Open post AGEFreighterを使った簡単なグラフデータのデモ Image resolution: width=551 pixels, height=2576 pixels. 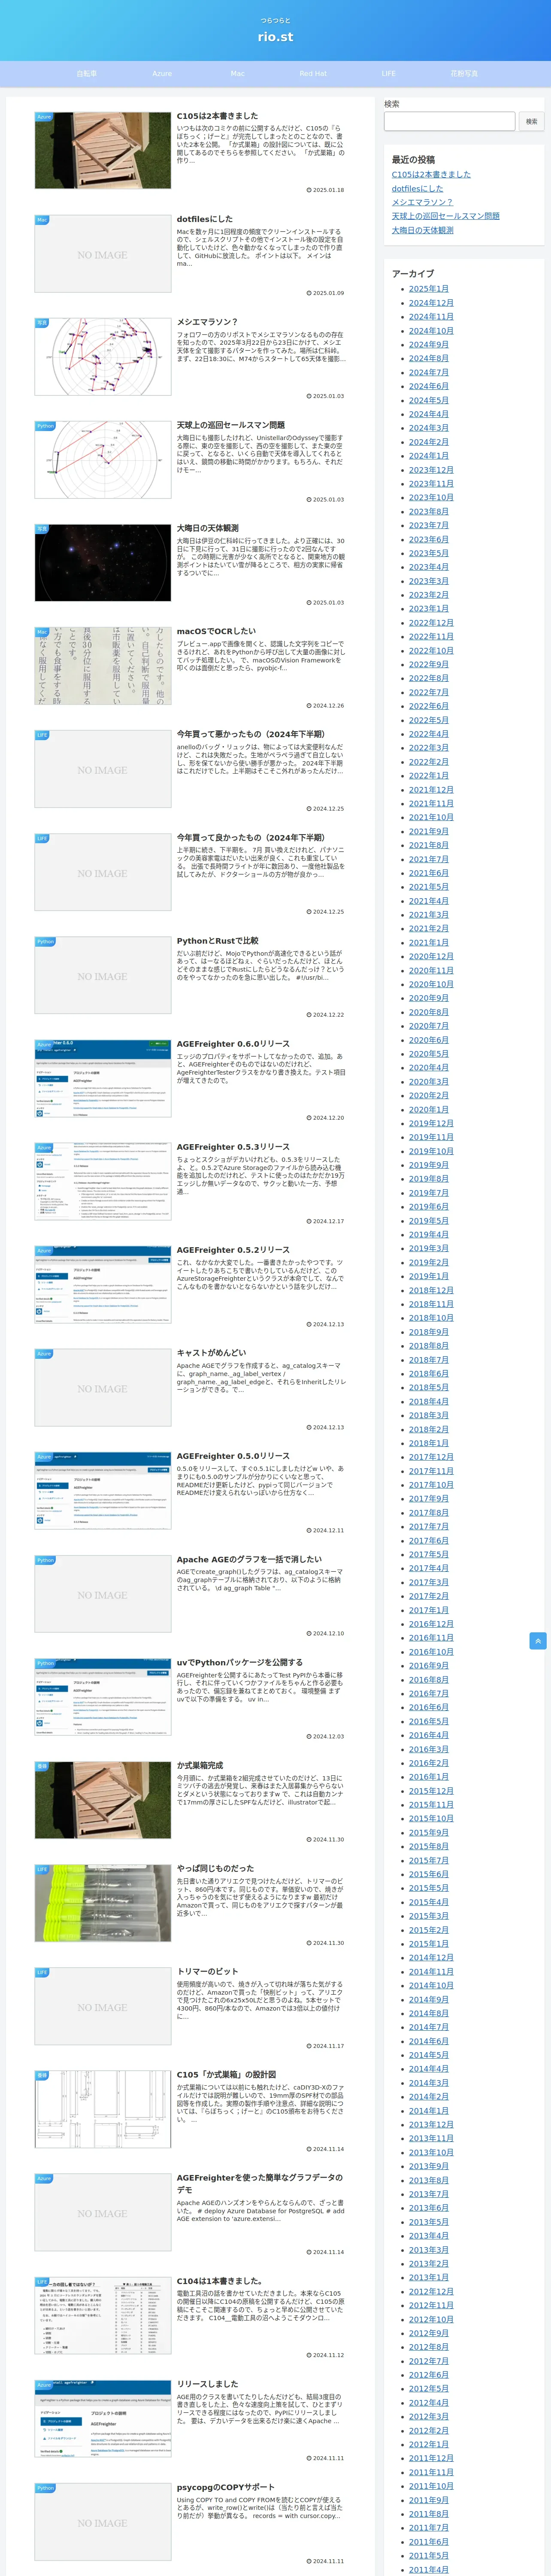click(260, 2184)
